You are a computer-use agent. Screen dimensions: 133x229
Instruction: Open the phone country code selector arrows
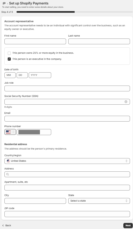(x=13, y=132)
